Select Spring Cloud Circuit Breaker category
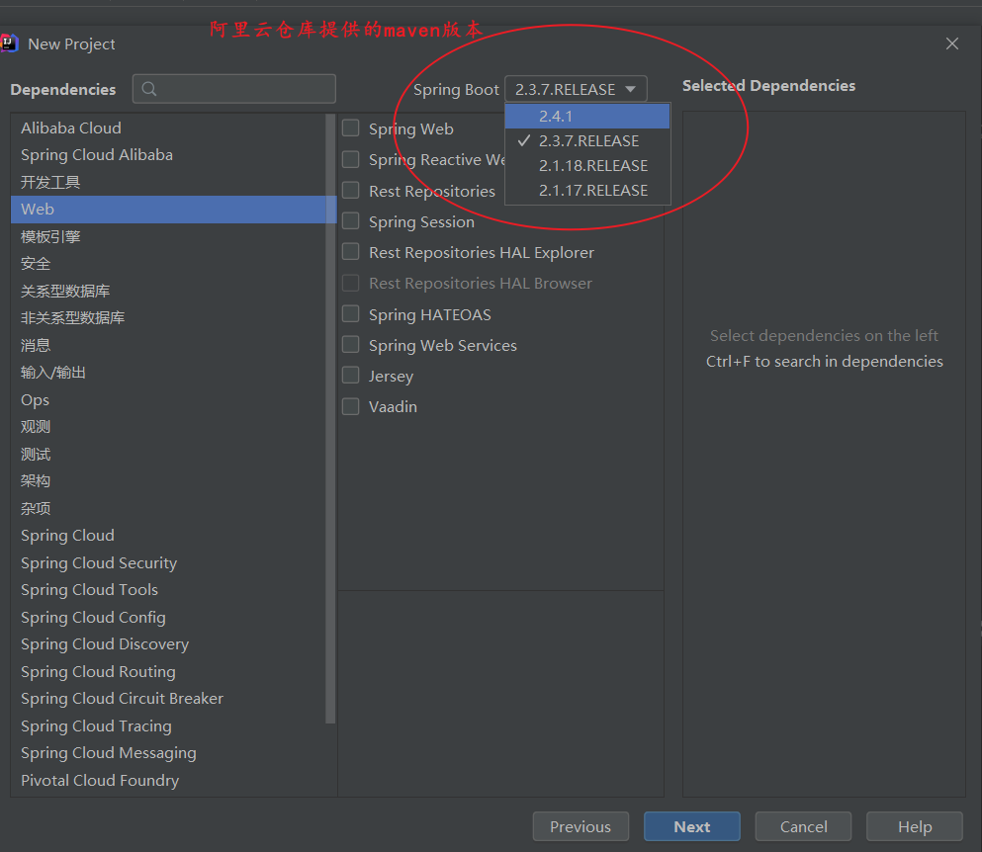 coord(168,699)
